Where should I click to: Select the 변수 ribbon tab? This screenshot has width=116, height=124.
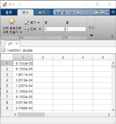[x=25, y=12]
